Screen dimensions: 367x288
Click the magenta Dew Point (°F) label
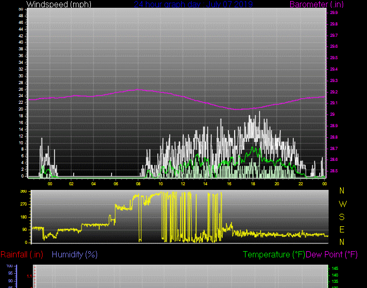coord(332,255)
